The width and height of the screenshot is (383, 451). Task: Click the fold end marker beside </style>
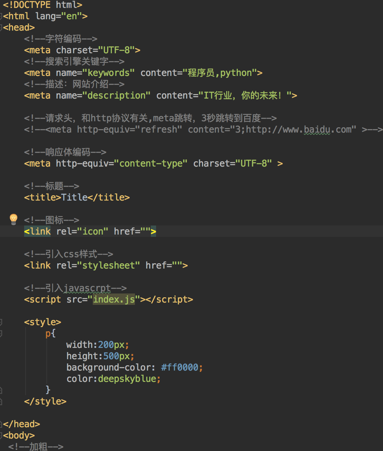click(1, 402)
